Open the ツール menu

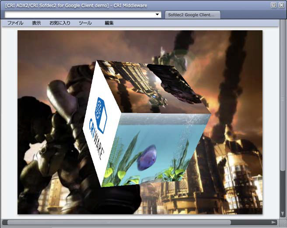tap(85, 23)
